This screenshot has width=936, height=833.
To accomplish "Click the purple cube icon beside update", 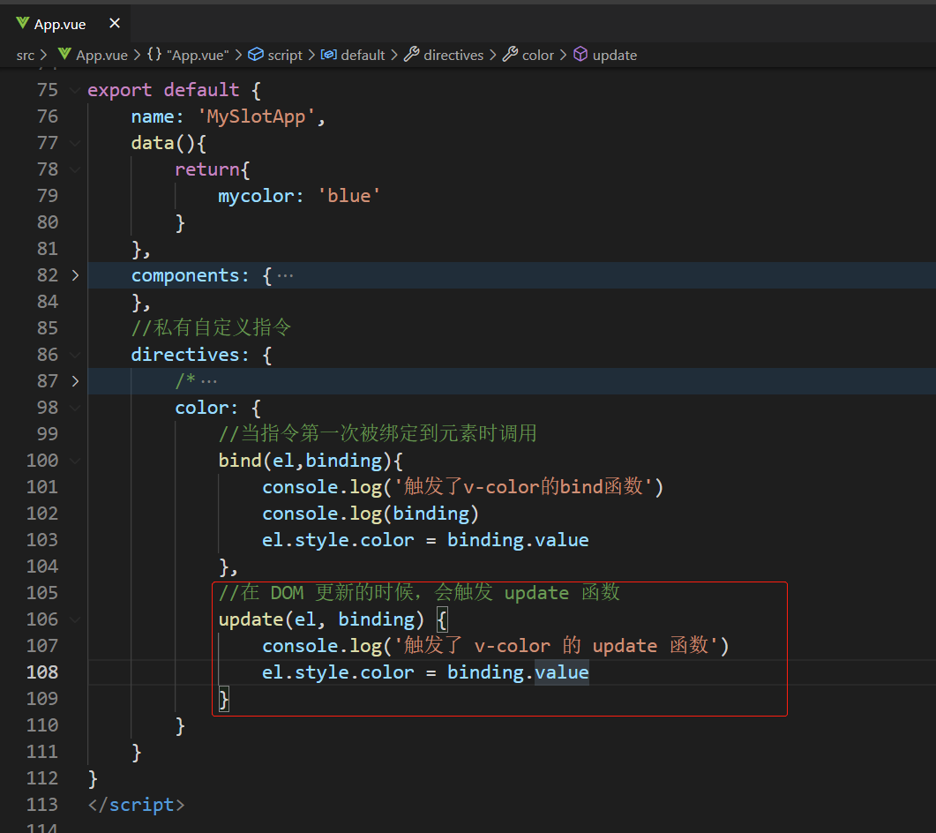I will 580,55.
